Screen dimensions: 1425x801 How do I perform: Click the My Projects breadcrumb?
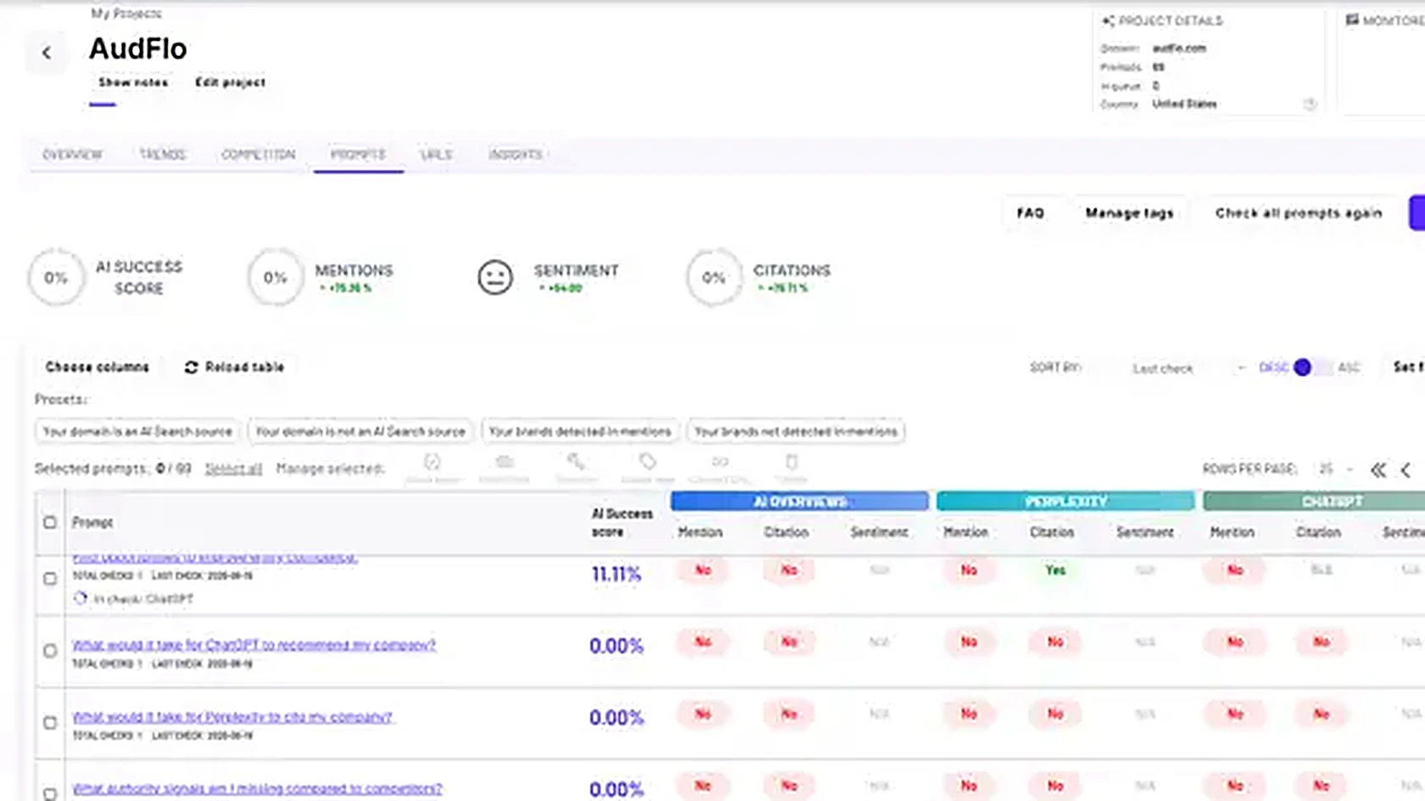pyautogui.click(x=126, y=14)
